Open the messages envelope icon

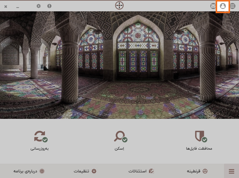click(213, 6)
